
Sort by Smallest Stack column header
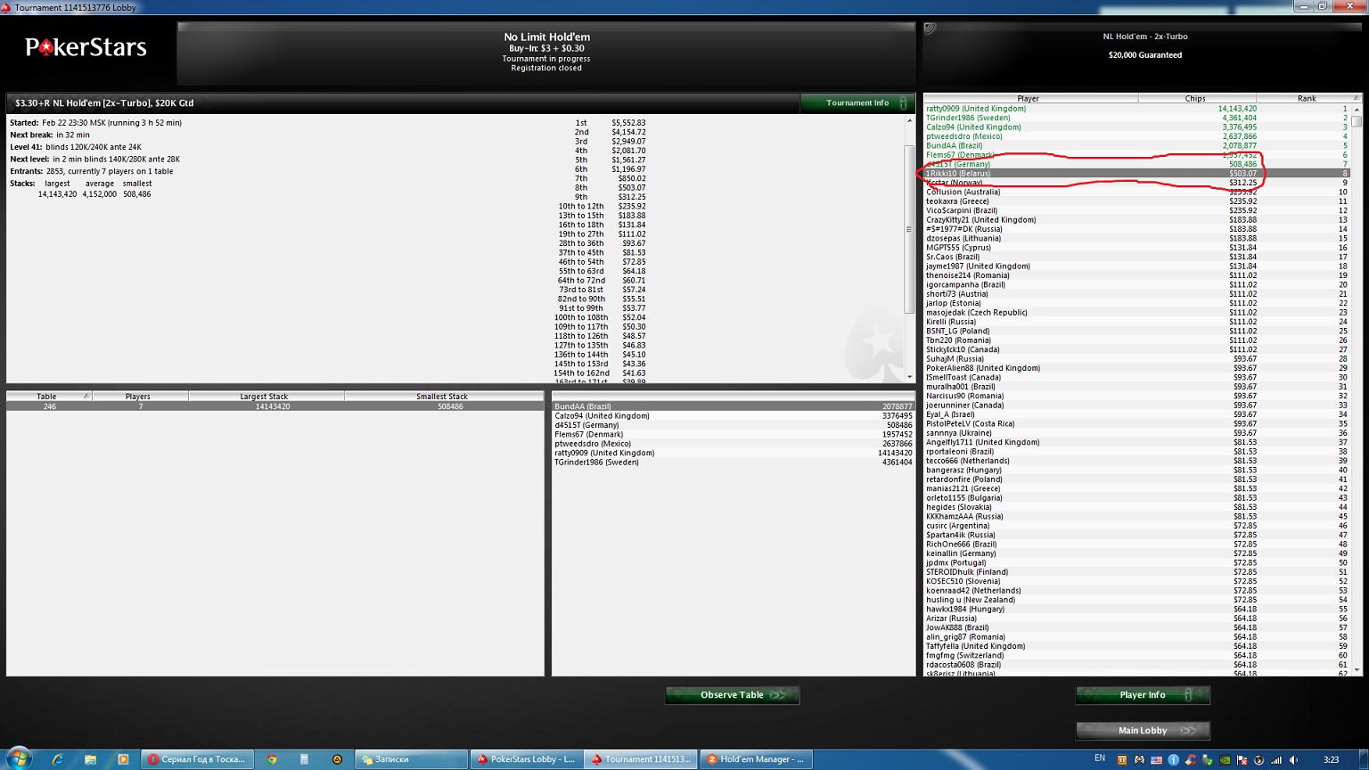[x=442, y=397]
